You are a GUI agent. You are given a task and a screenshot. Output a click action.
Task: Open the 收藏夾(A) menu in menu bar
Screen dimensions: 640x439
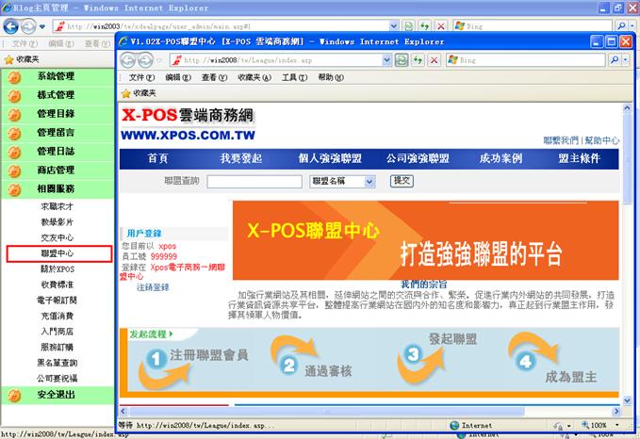[254, 77]
